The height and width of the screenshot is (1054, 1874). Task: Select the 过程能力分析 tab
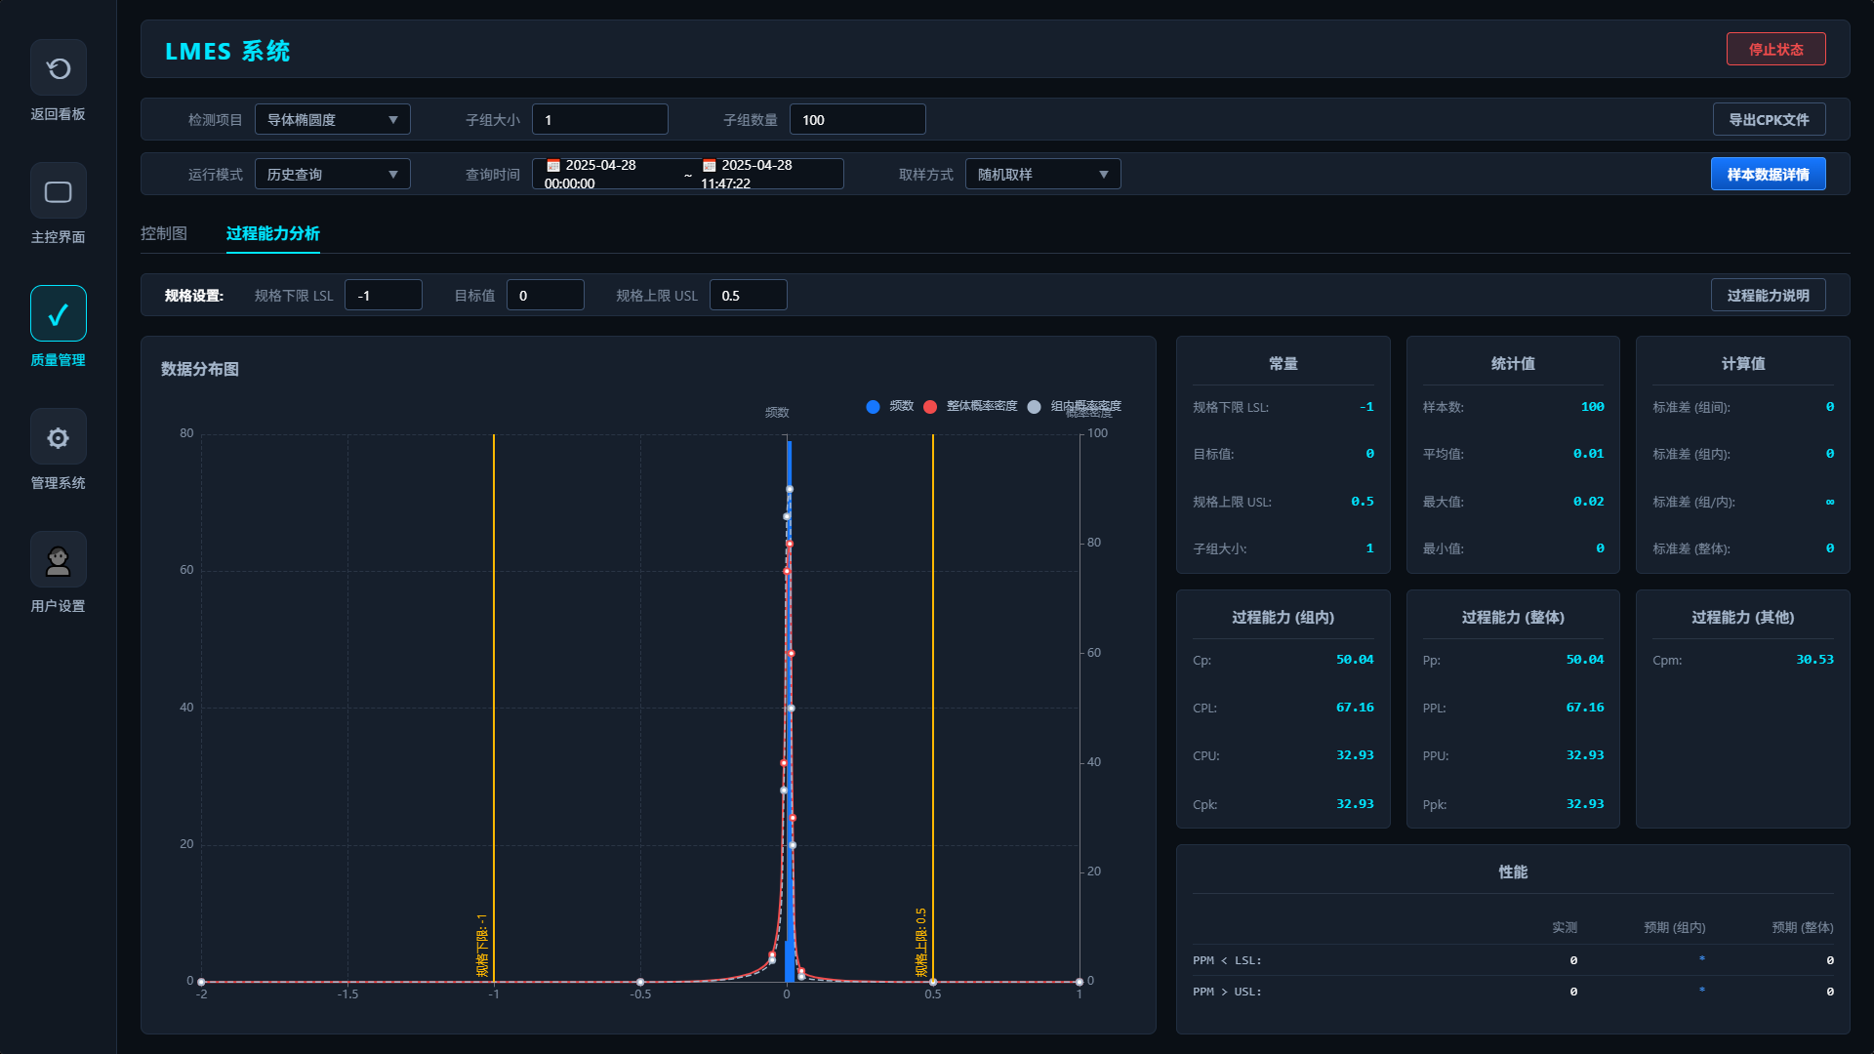click(x=273, y=233)
